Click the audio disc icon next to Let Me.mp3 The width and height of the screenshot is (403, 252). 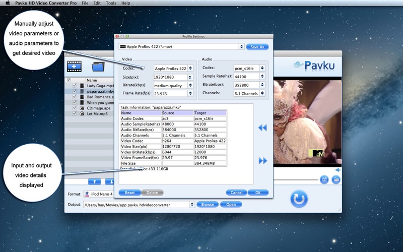[82, 114]
